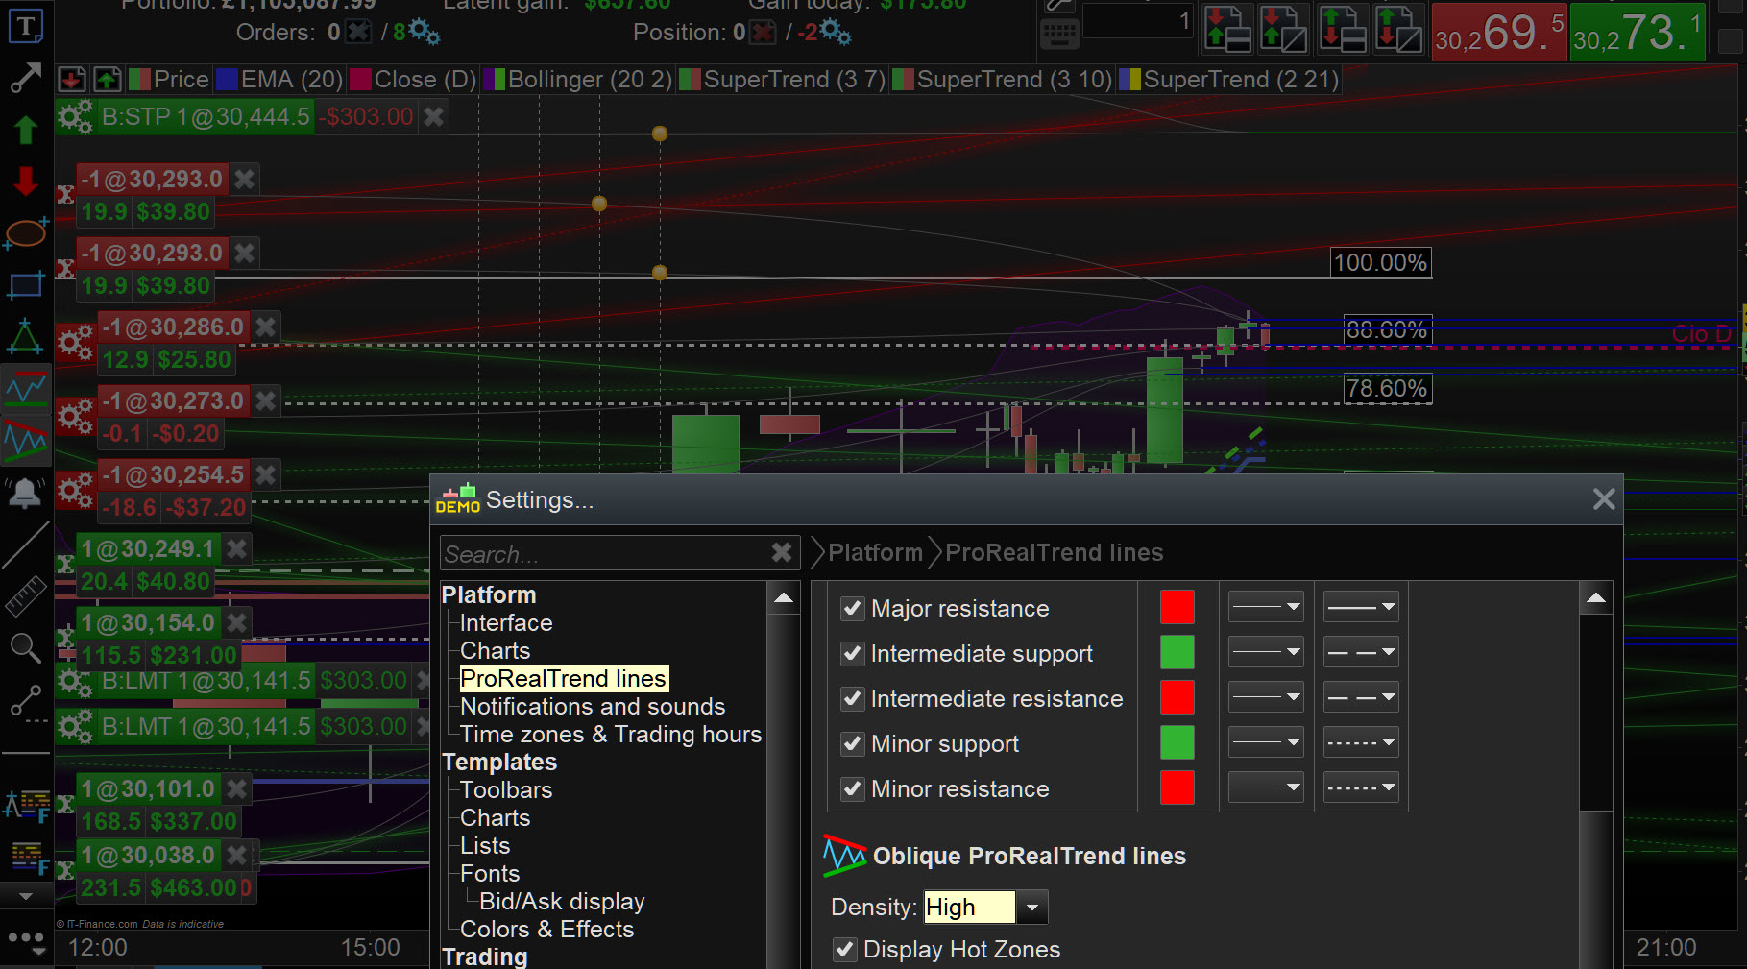
Task: Open the Density dropdown
Action: [1032, 908]
